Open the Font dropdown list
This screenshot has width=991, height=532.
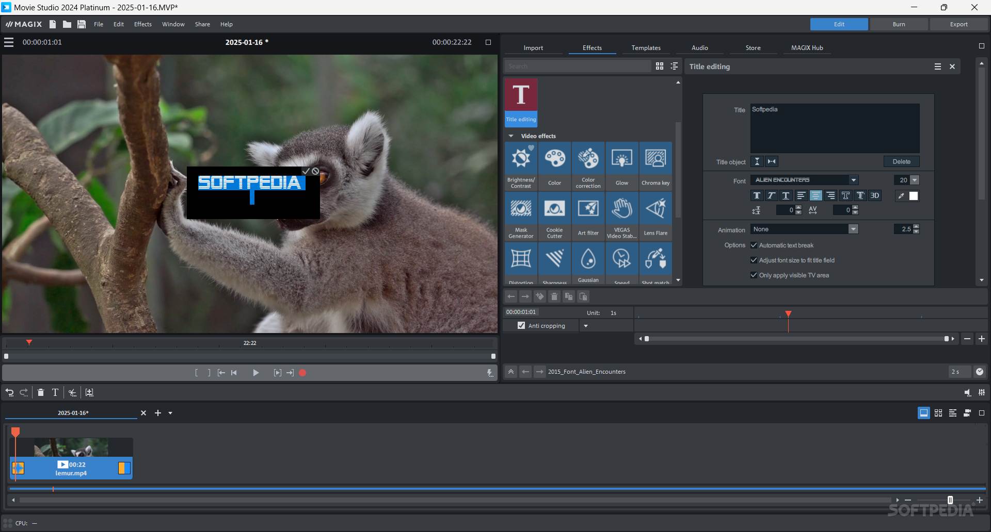(x=854, y=180)
